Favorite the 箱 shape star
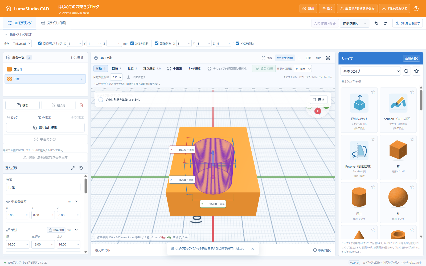Image resolution: width=426 pixels, height=266 pixels. (x=412, y=139)
